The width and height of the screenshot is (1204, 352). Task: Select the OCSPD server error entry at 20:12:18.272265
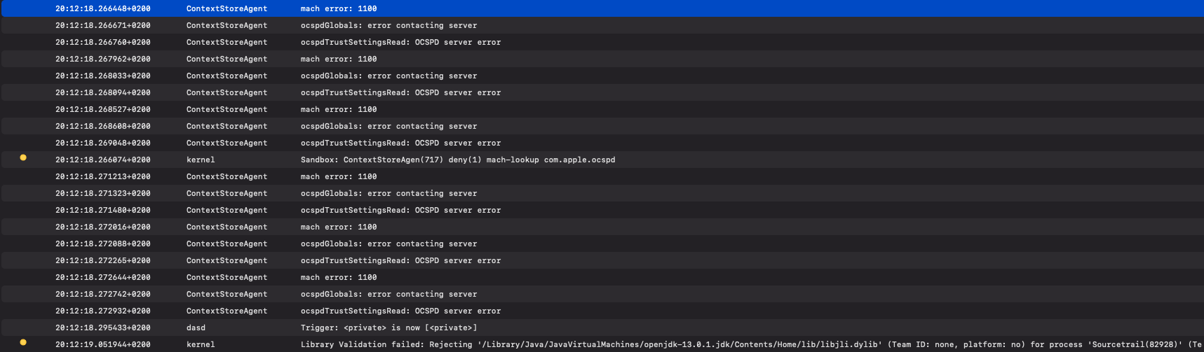tap(602, 260)
